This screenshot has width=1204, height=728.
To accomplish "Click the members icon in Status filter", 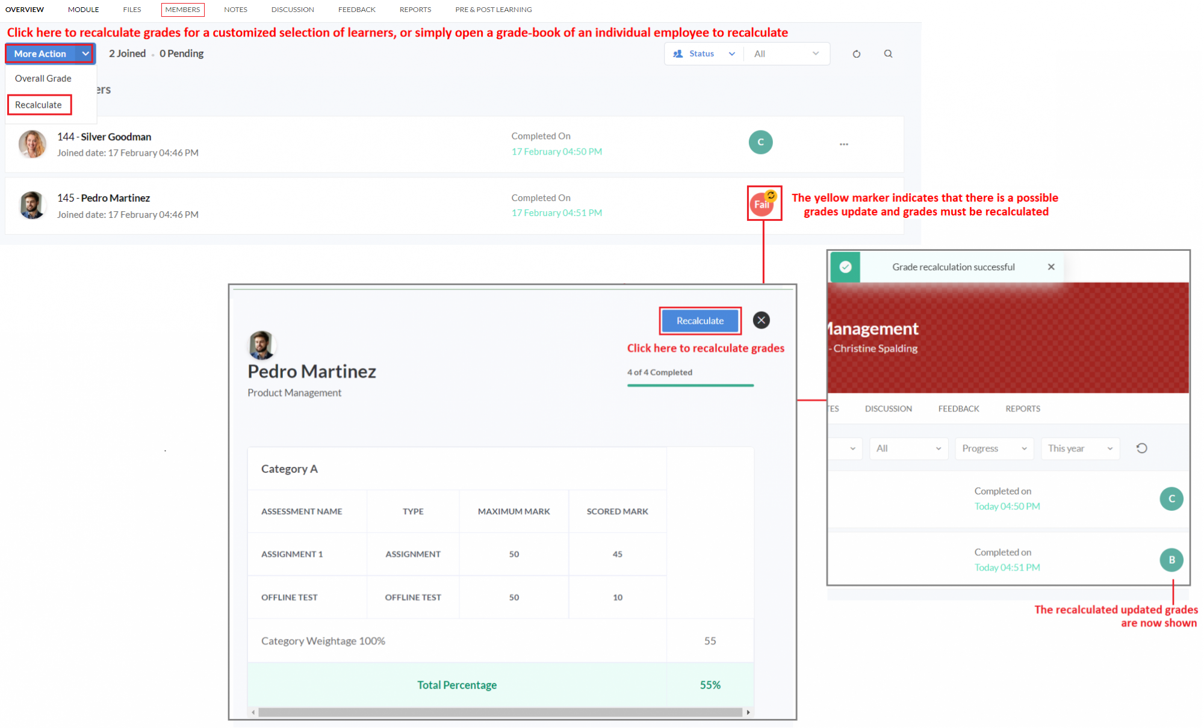I will click(x=678, y=54).
